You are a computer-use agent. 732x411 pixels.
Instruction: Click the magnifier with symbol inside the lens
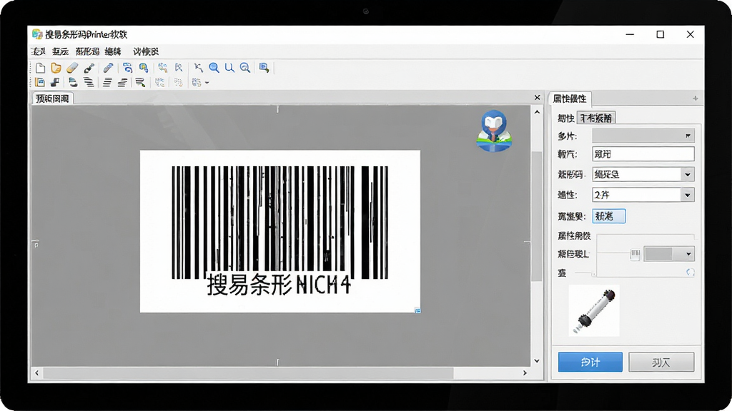pos(245,68)
